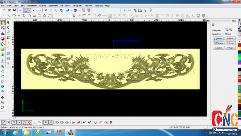Click the red X delete icon
Image resolution: width=241 pixels, height=136 pixels.
46,10
